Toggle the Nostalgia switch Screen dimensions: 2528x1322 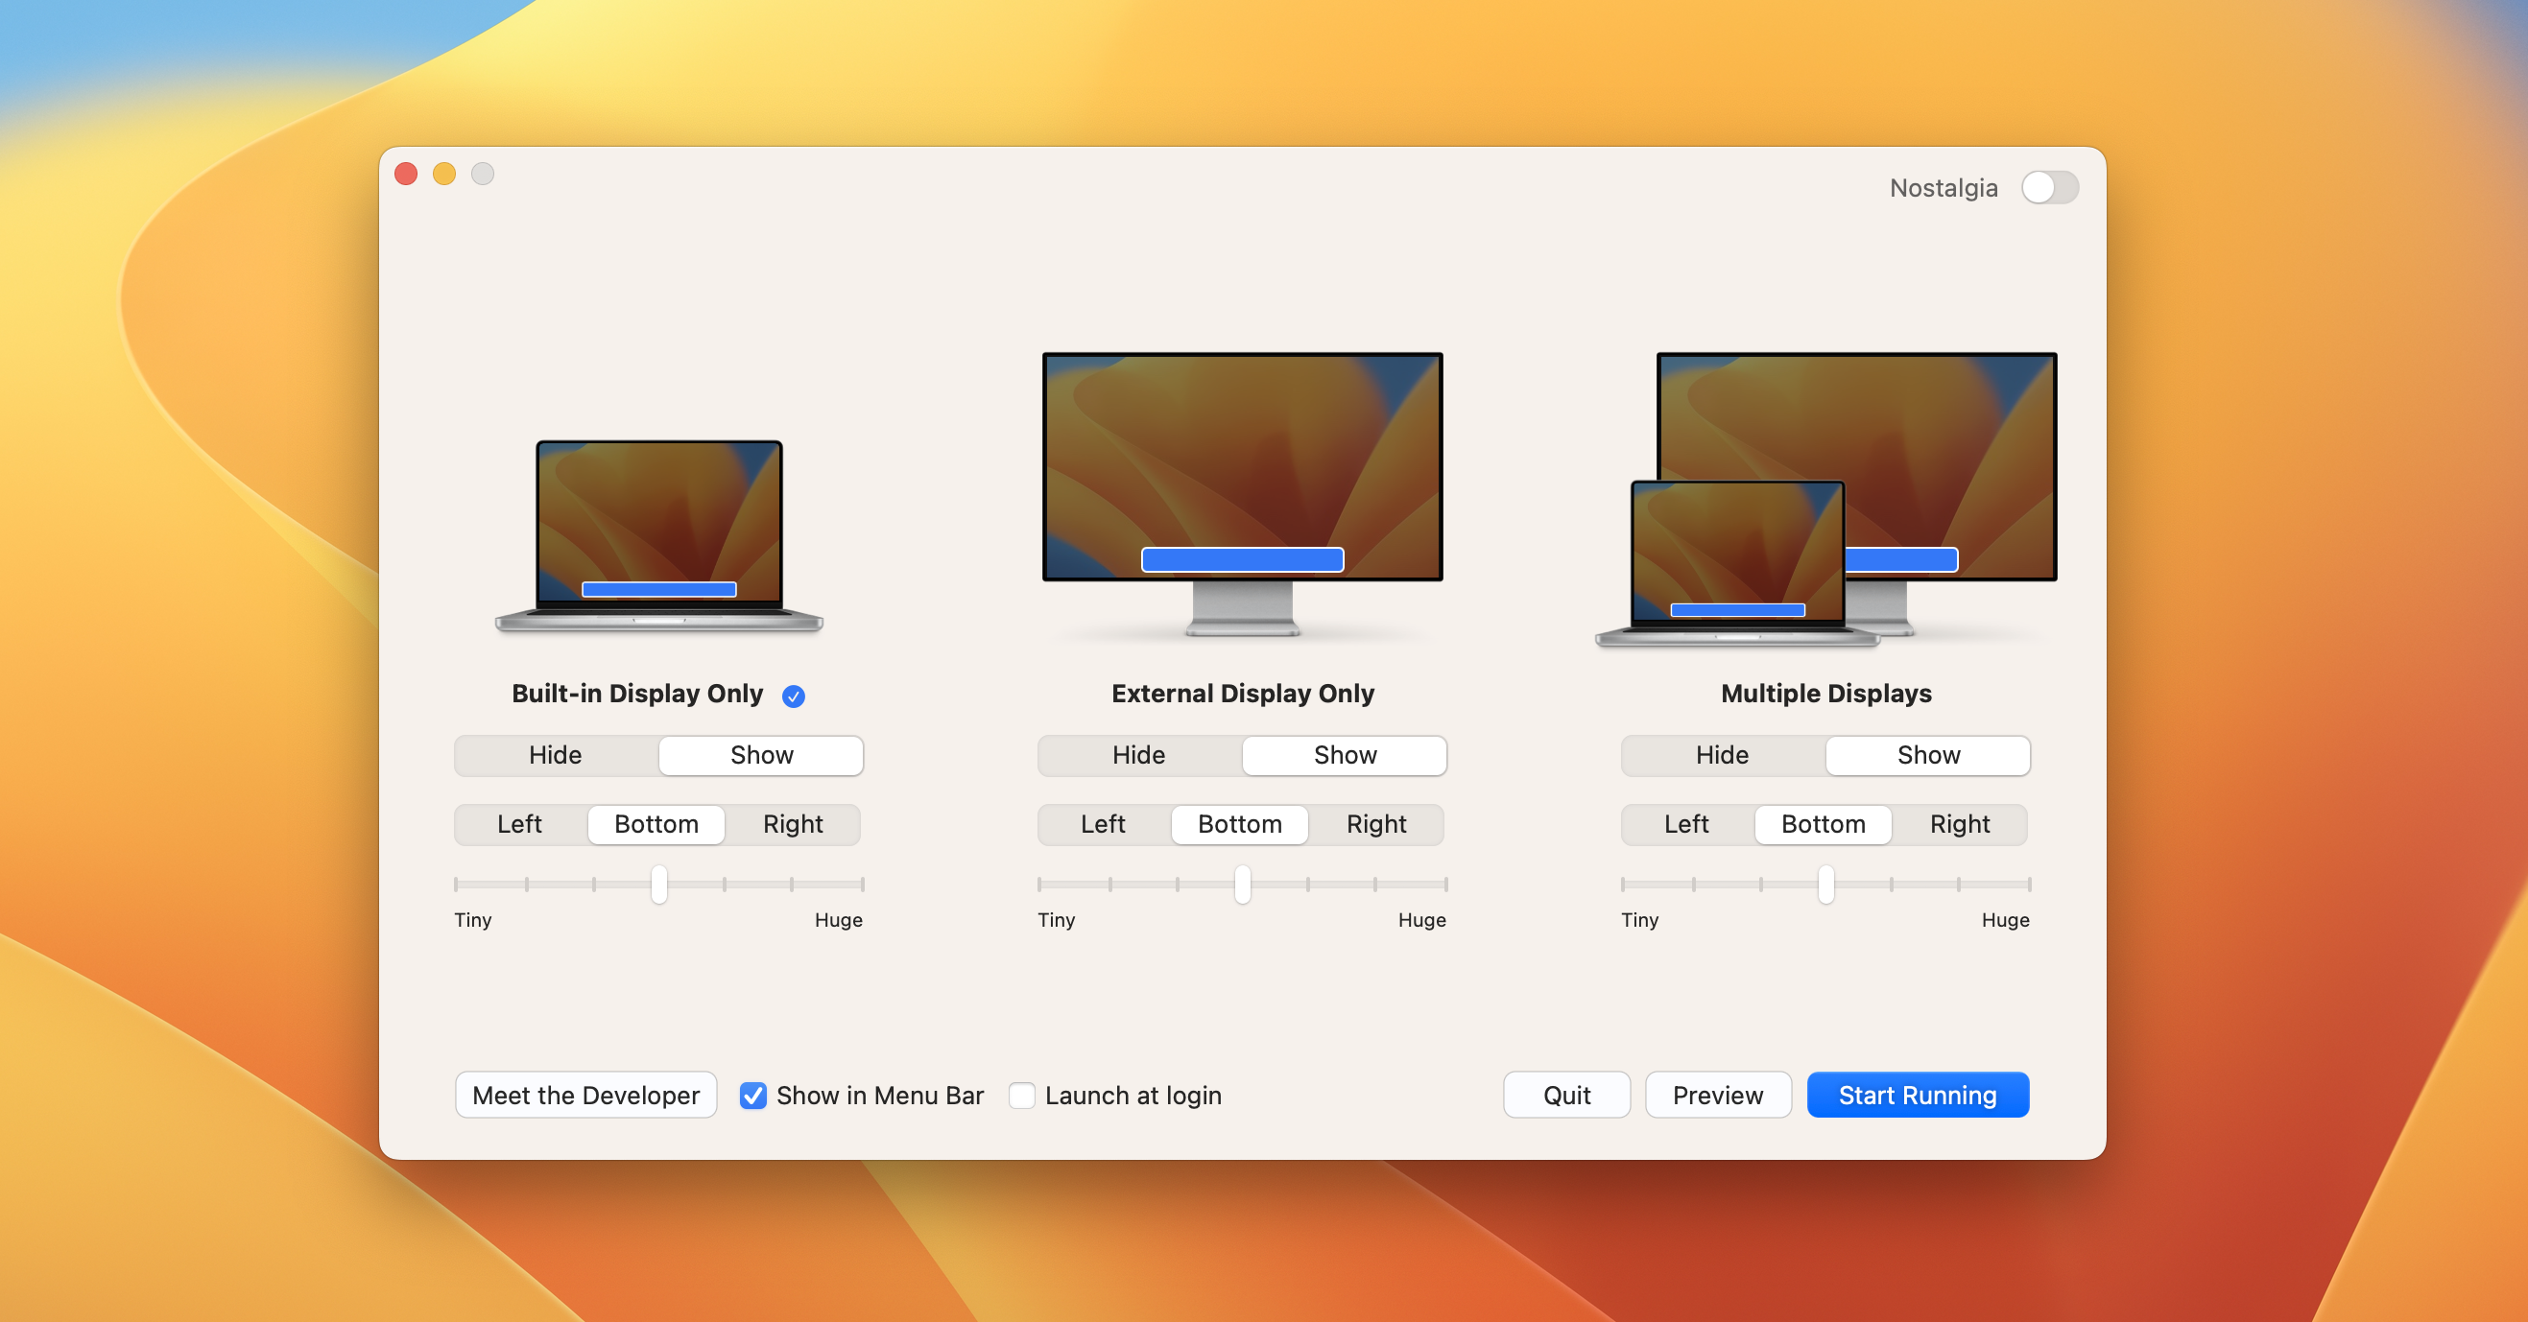pos(2049,187)
